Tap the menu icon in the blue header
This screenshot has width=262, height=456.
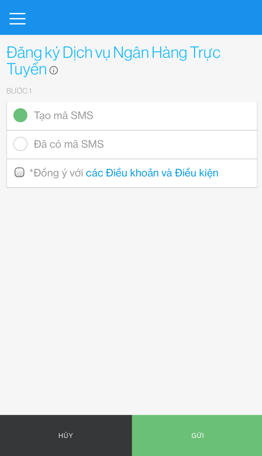pos(17,18)
